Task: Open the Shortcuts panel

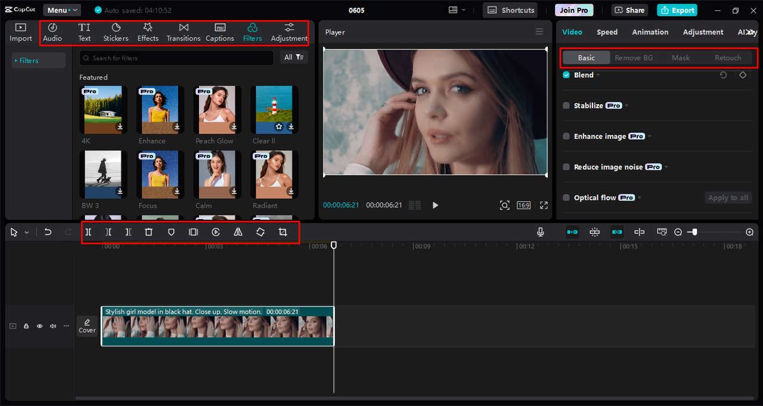Action: 510,10
